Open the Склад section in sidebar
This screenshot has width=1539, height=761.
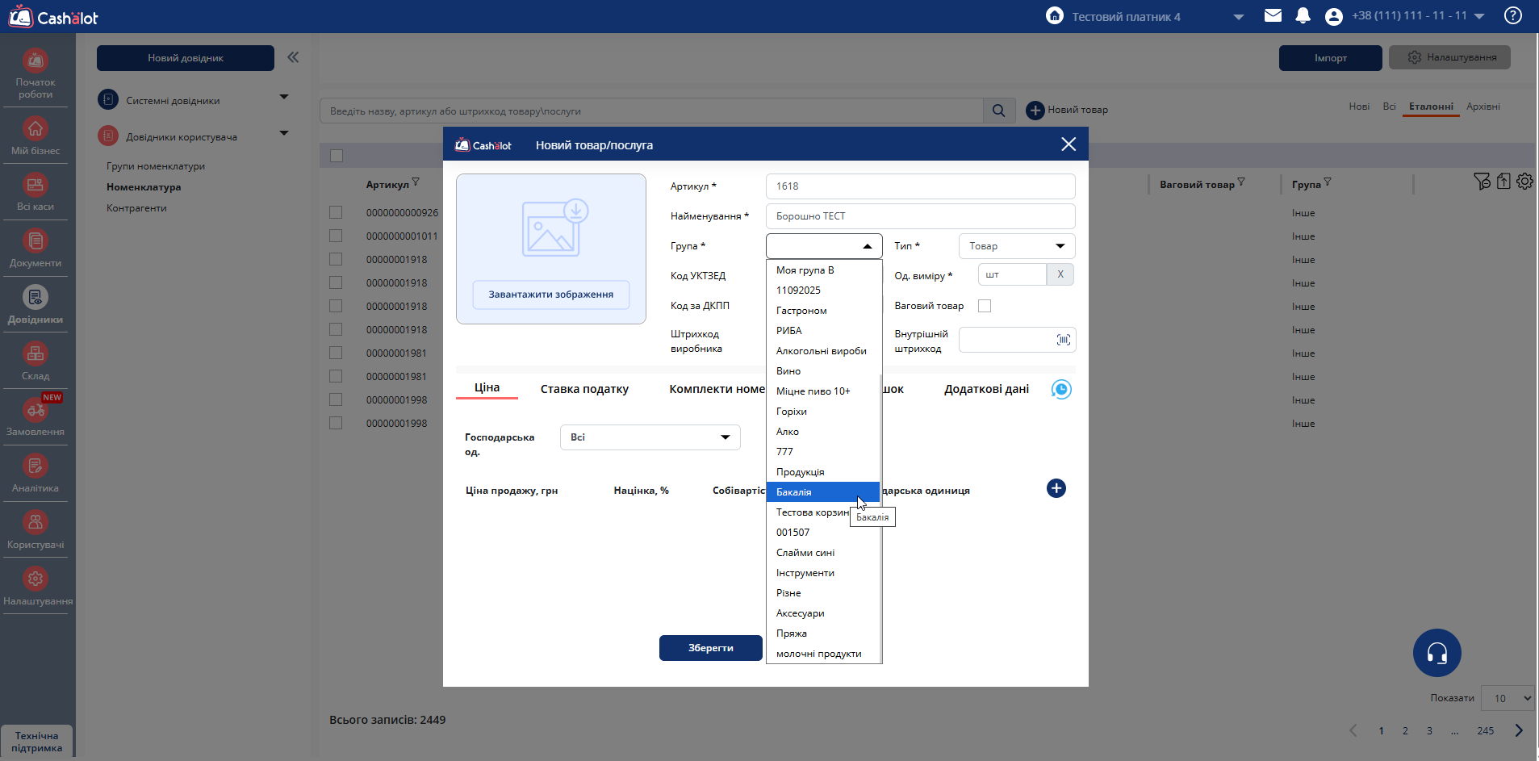click(x=36, y=361)
